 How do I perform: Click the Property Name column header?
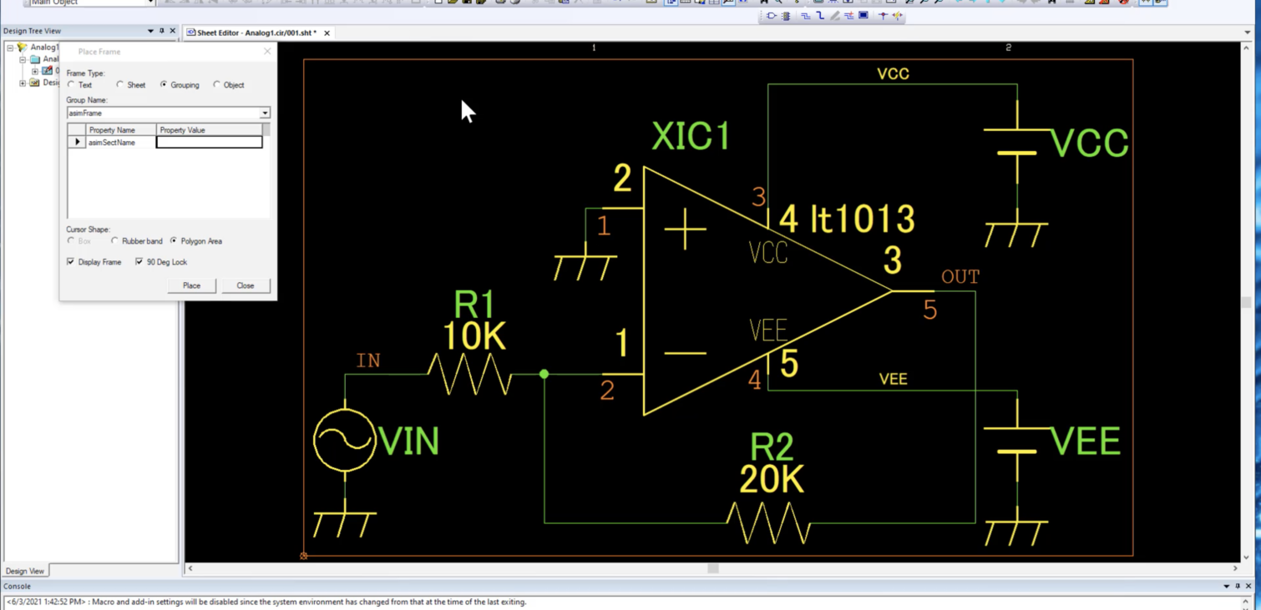[121, 130]
